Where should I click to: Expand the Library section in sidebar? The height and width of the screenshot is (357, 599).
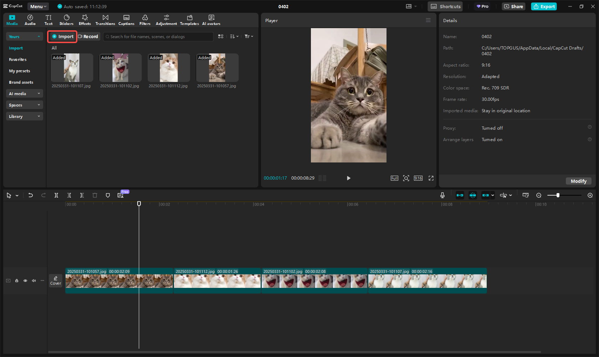[x=24, y=117]
